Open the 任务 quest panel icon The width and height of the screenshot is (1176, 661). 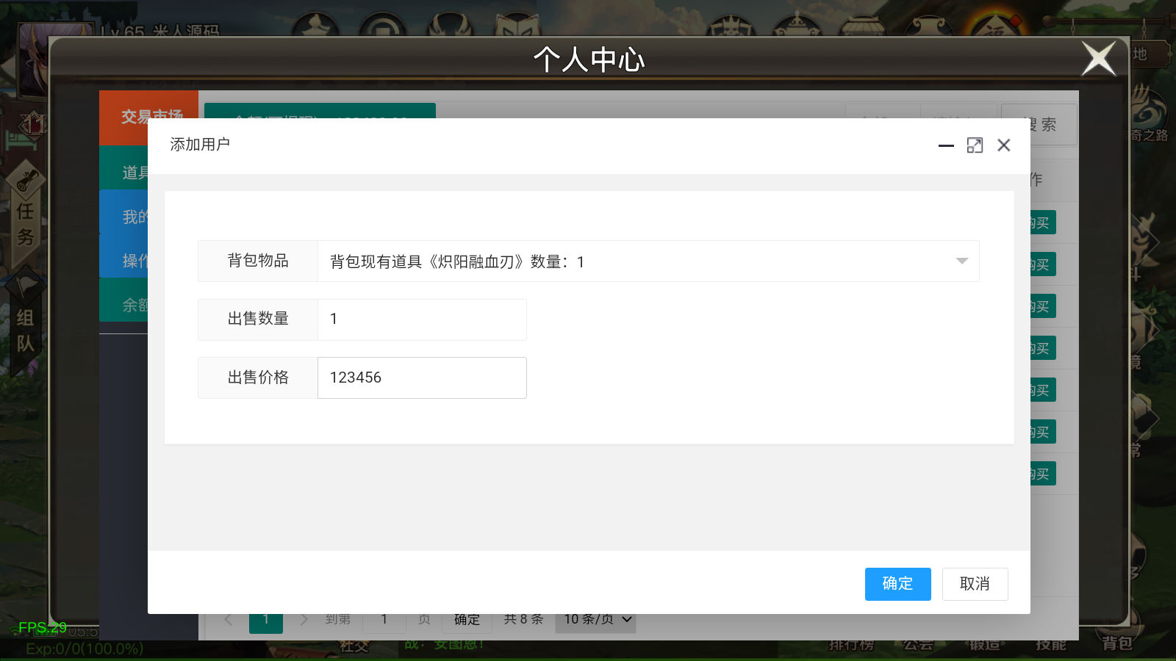[x=26, y=213]
